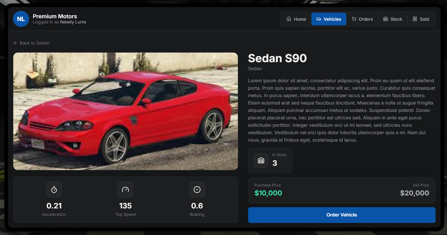Open the Sold tab
Image resolution: width=447 pixels, height=235 pixels.
tap(421, 19)
